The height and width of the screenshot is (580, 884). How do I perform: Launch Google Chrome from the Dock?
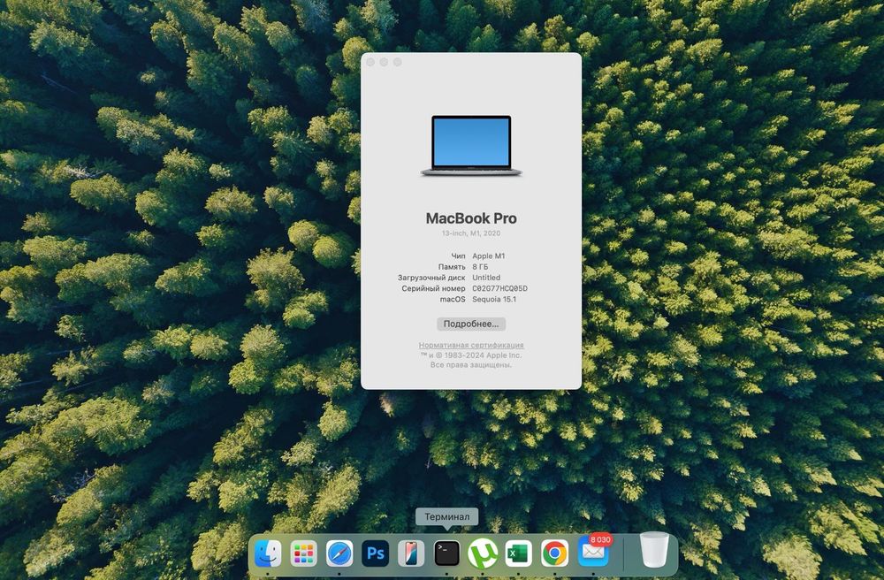pyautogui.click(x=555, y=553)
